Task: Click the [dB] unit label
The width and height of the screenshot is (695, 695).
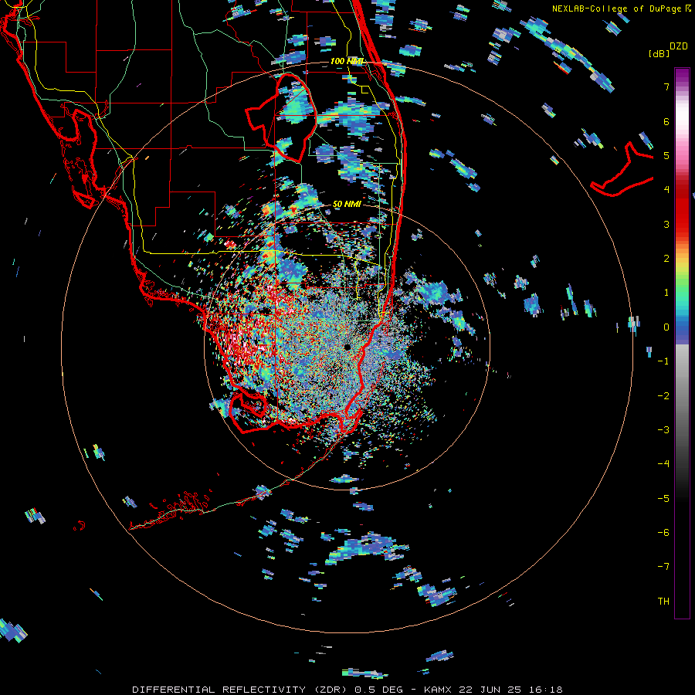Action: 659,53
